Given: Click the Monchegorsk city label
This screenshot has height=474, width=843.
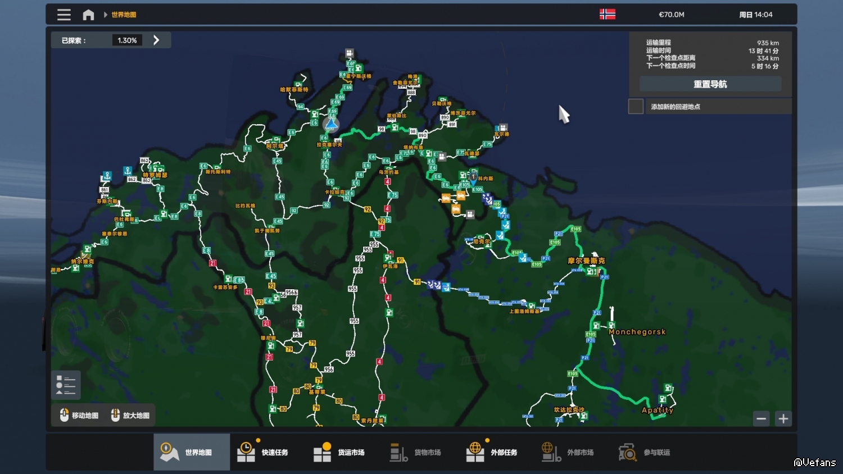Looking at the screenshot, I should point(637,332).
